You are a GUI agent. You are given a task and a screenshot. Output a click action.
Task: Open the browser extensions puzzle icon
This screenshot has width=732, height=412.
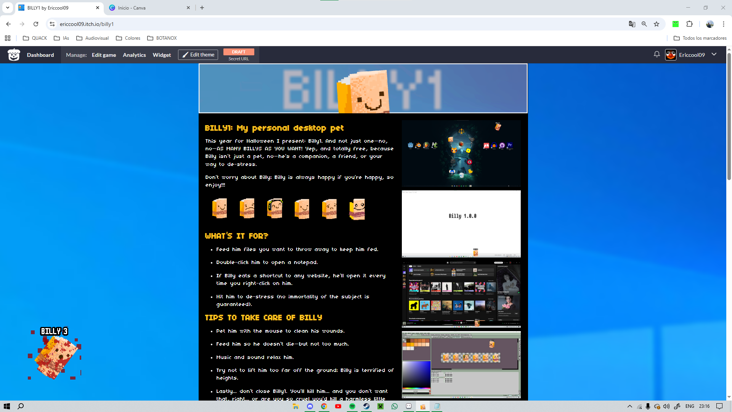coord(689,24)
